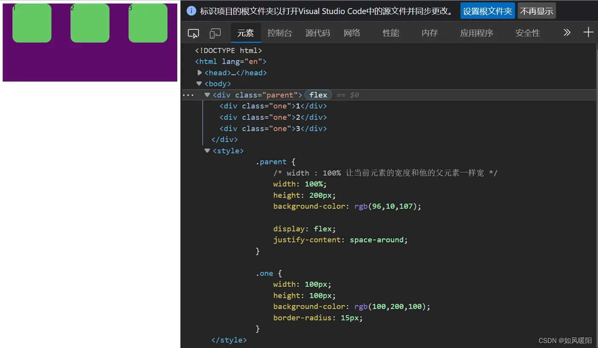Viewport: 598px width, 348px height.
Task: Click the CSS comment about width 100%
Action: coord(385,173)
